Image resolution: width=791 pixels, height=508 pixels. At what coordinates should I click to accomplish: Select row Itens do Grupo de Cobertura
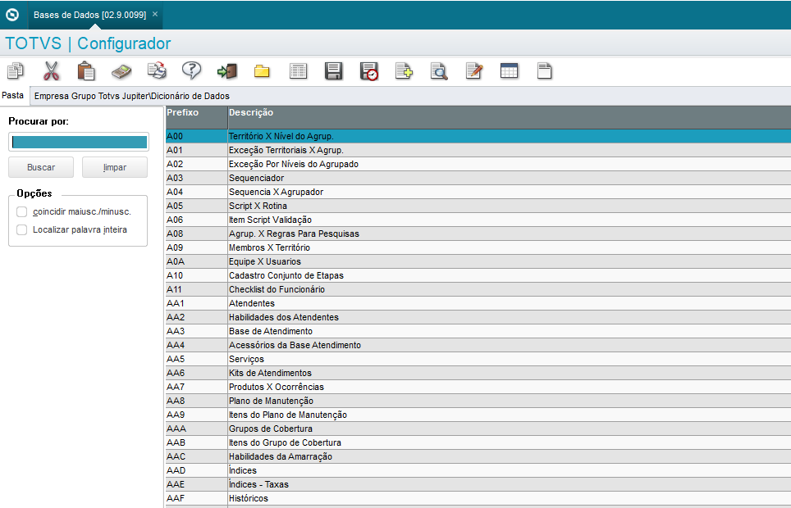pos(478,442)
